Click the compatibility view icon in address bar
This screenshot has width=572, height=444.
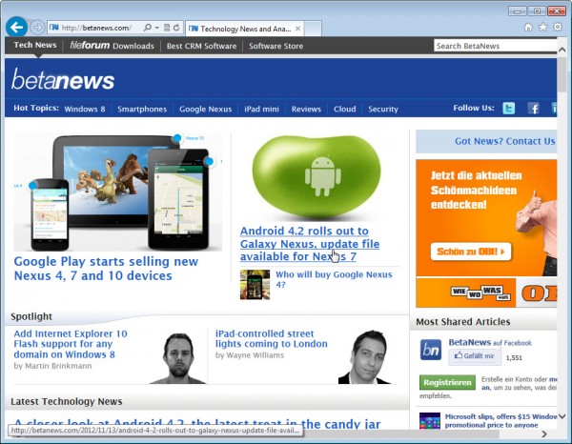click(x=167, y=28)
